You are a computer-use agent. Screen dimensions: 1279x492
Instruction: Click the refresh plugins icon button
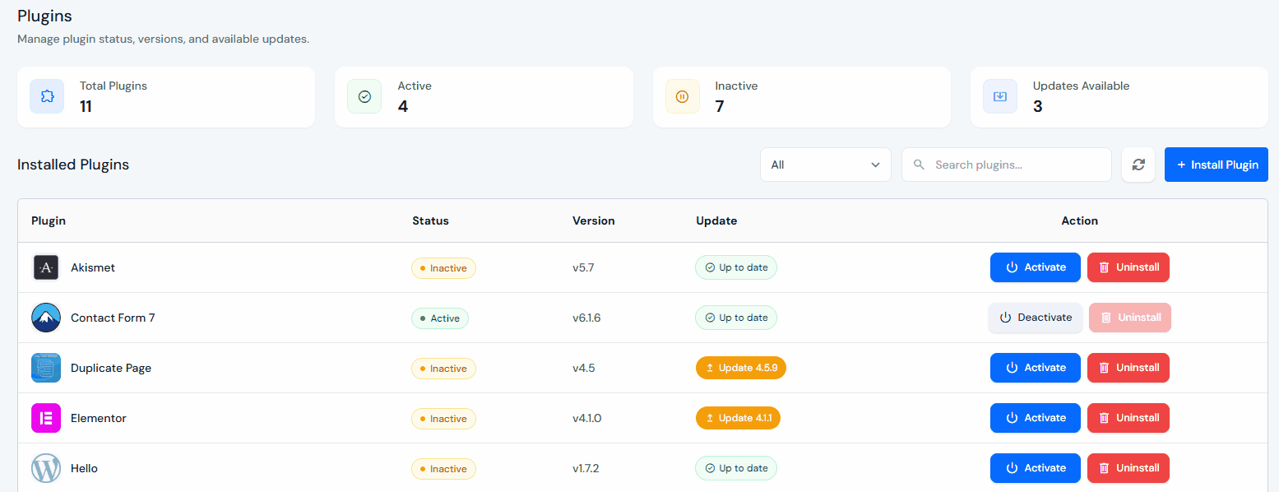(1138, 165)
